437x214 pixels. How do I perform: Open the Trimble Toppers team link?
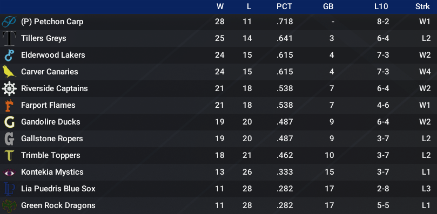tap(51, 155)
